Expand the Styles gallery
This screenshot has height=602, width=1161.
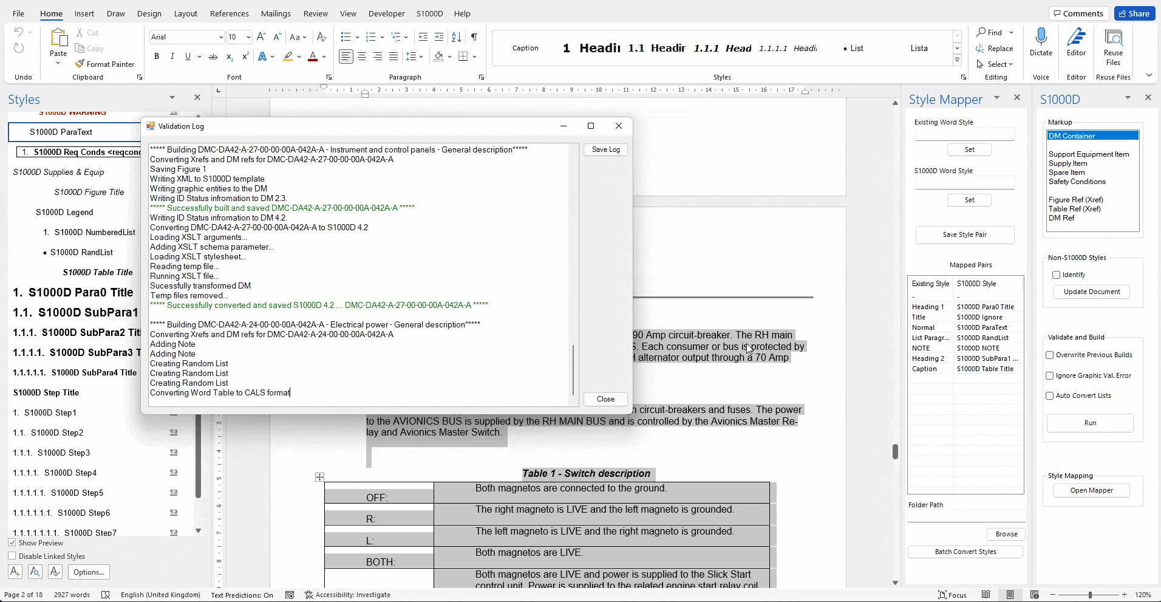(x=957, y=60)
